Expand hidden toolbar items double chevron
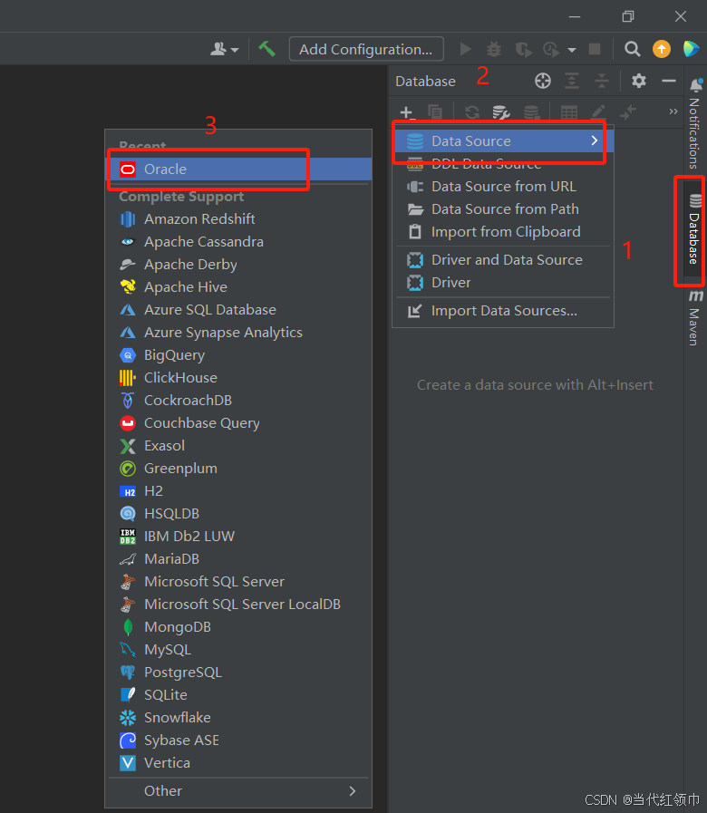707x813 pixels. (x=673, y=111)
